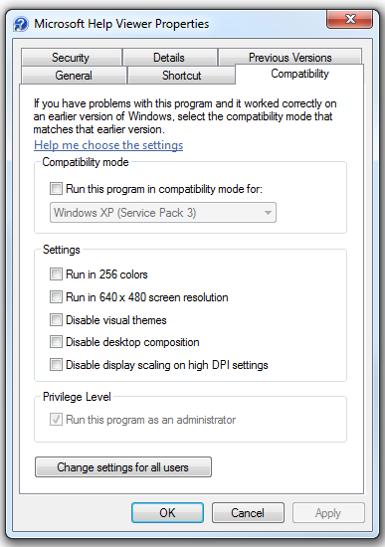Go to Previous Versions tab
The image size is (385, 547).
tap(289, 58)
